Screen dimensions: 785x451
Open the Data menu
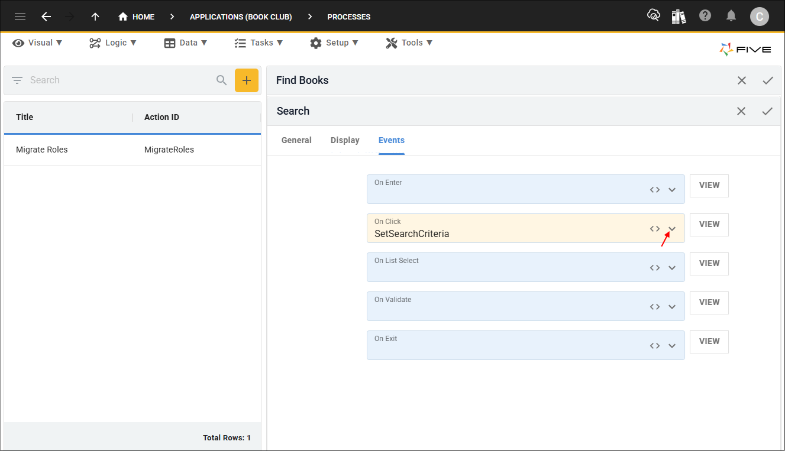pyautogui.click(x=186, y=43)
